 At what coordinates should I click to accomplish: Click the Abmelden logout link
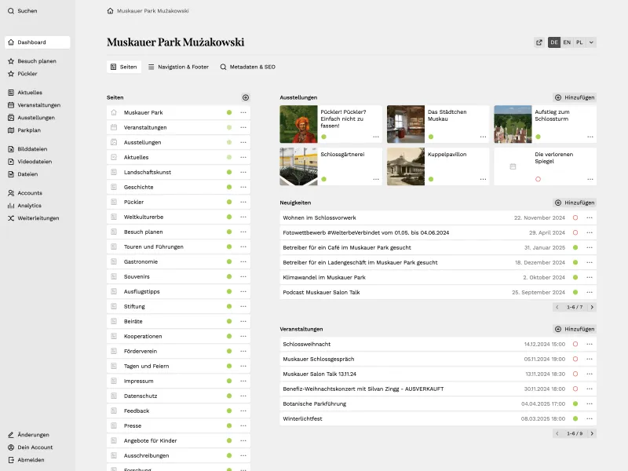click(31, 460)
